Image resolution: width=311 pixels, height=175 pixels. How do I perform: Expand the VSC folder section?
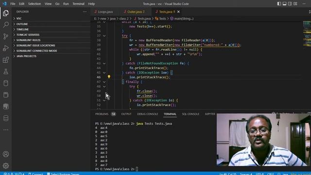pyautogui.click(x=51, y=18)
